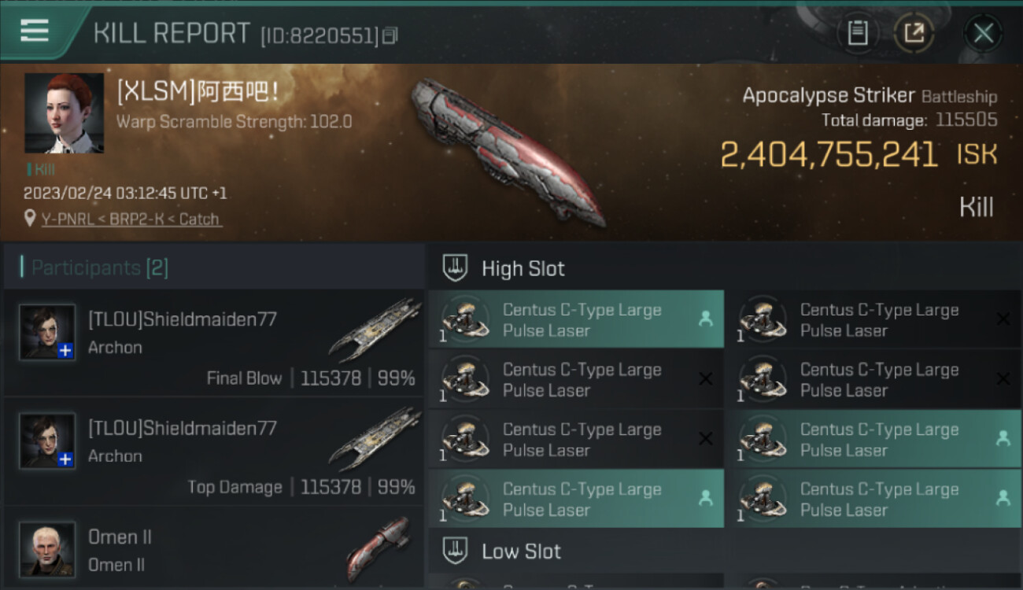The image size is (1023, 590).
Task: Click the Final Blow Archon ship icon
Action: (375, 329)
